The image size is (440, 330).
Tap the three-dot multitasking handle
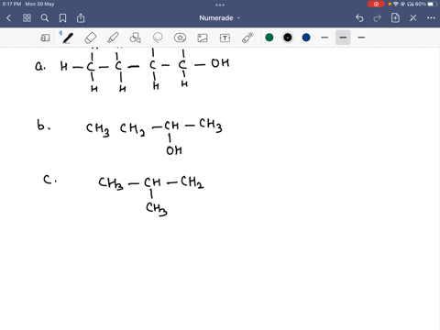(x=220, y=5)
